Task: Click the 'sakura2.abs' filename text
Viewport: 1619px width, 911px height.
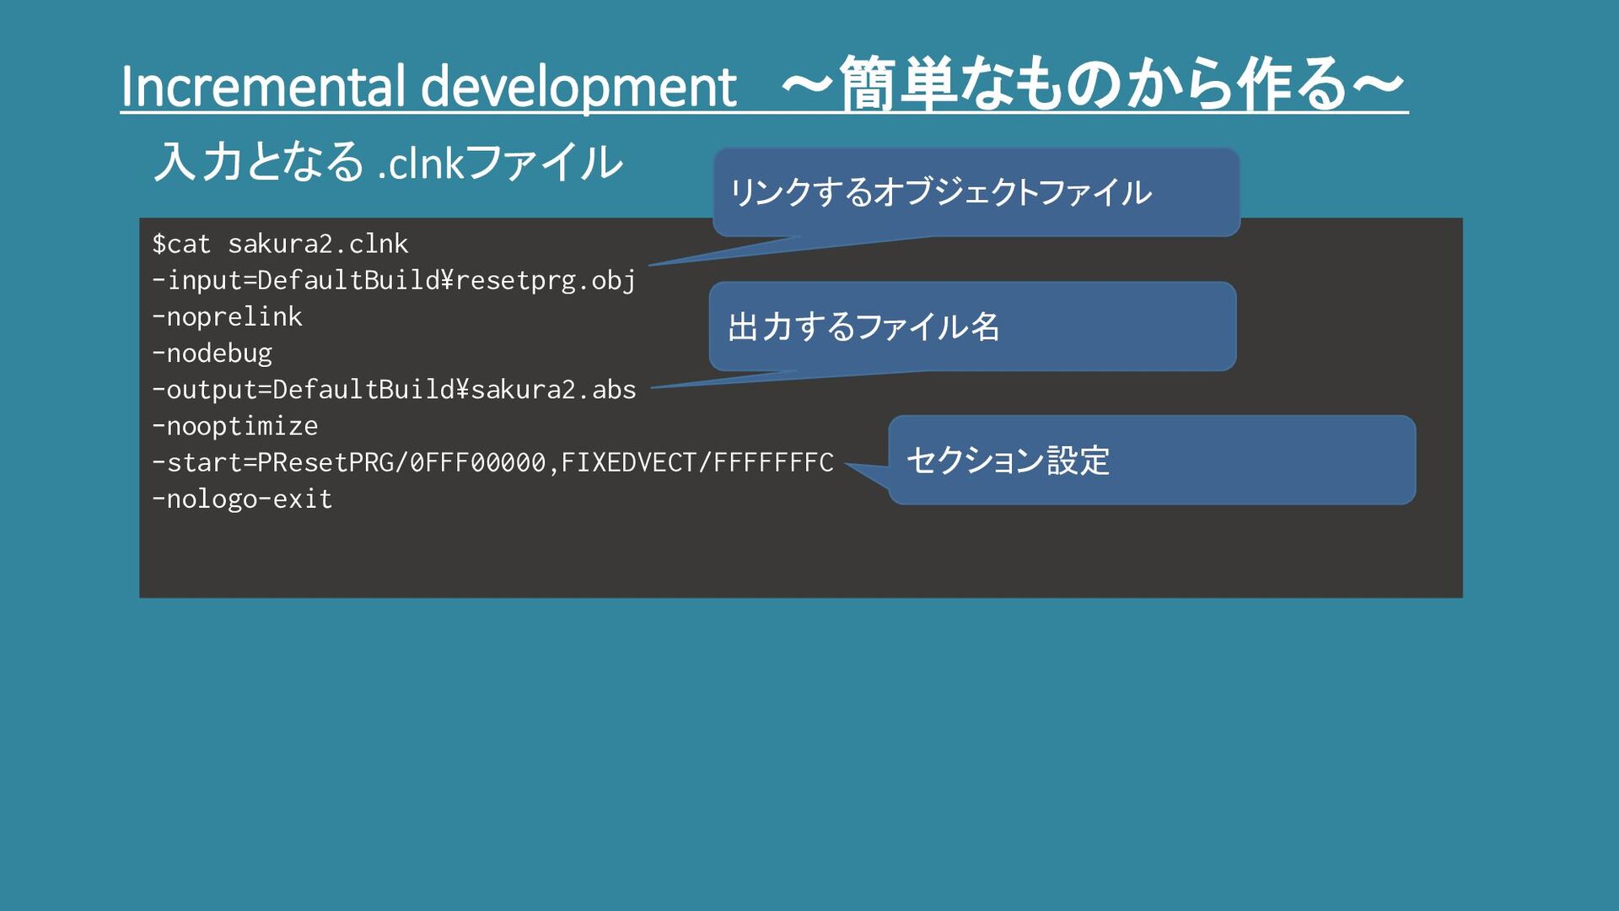Action: tap(553, 390)
